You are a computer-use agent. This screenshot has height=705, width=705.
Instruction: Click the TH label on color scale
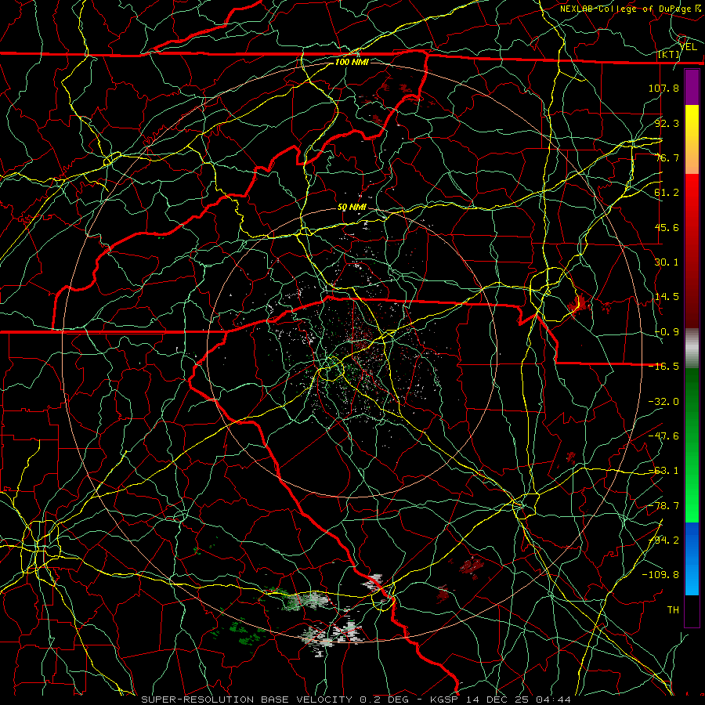coord(673,610)
